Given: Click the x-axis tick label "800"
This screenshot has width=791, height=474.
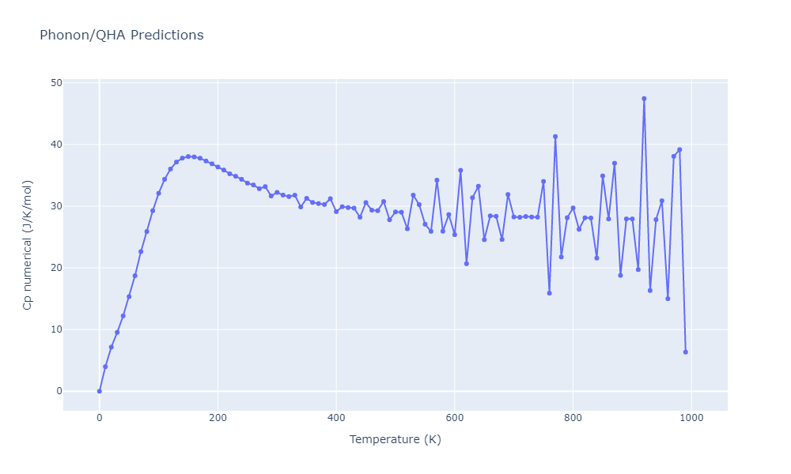Looking at the screenshot, I should click(x=573, y=418).
